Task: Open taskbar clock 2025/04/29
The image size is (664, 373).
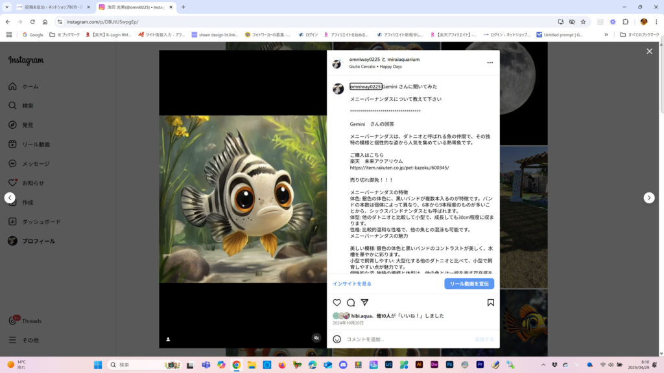Action: (x=638, y=365)
